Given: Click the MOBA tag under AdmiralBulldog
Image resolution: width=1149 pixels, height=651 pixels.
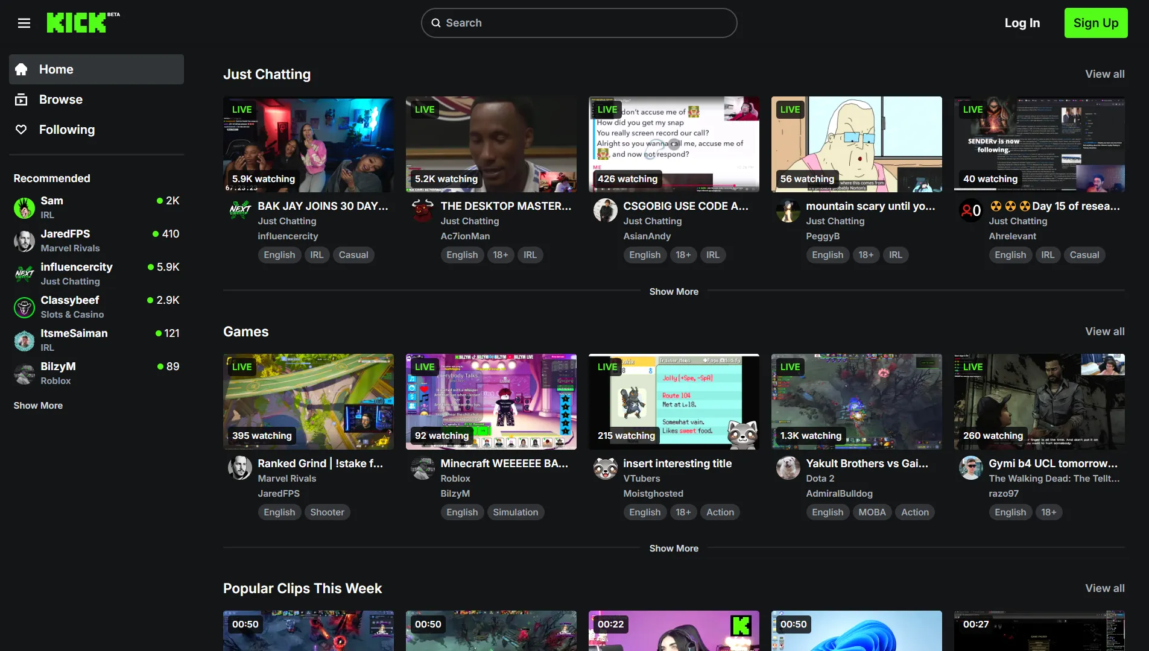Looking at the screenshot, I should 872,512.
